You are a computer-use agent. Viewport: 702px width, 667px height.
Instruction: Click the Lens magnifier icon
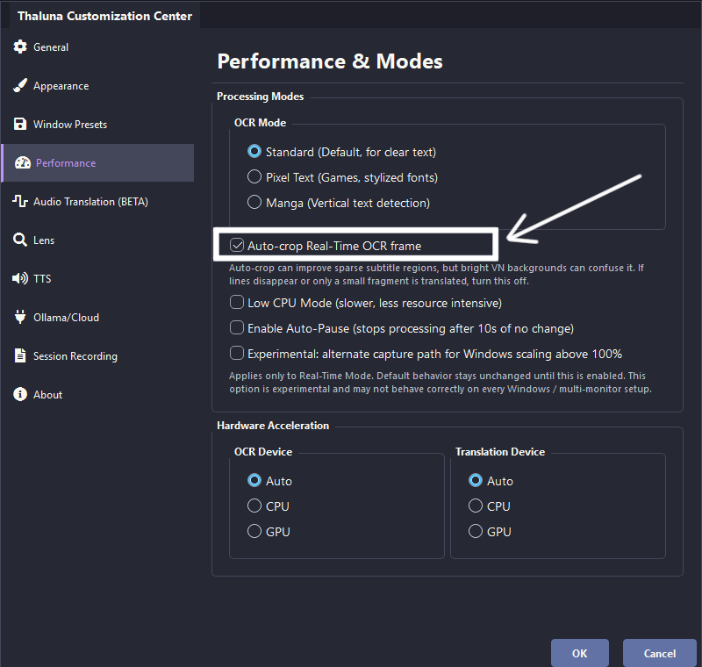(x=20, y=240)
